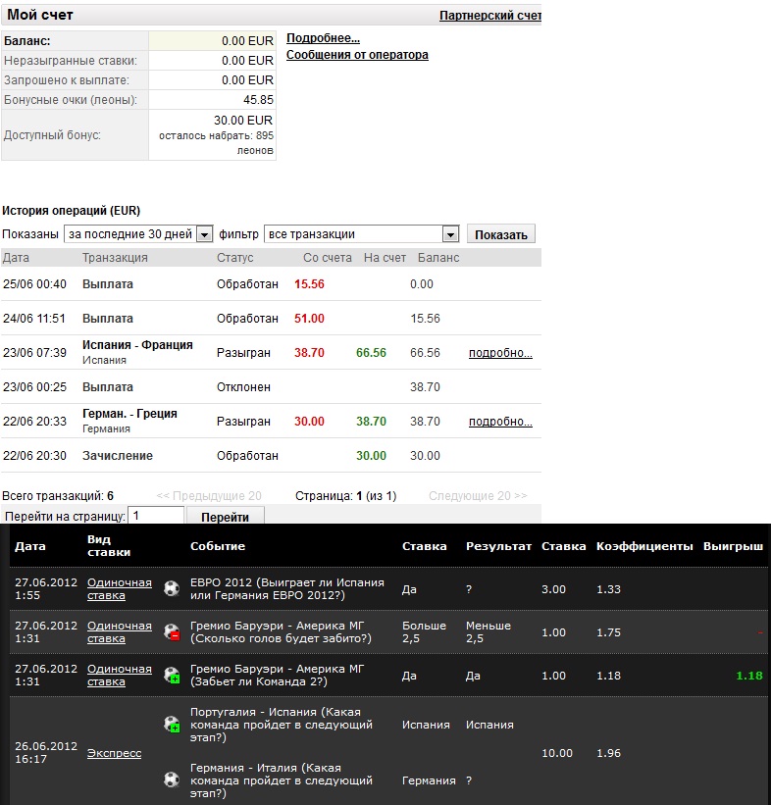This screenshot has height=805, width=771.
Task: Click the date 24/06 11:51
Action: coord(34,319)
